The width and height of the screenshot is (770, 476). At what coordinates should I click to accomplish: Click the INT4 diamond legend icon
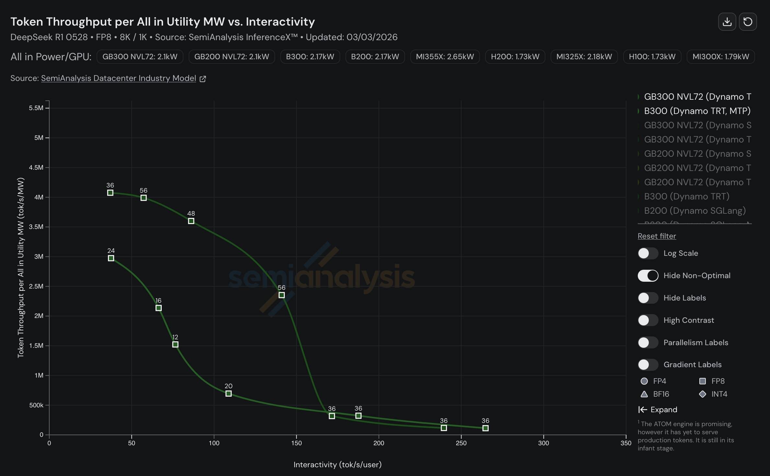pos(703,394)
